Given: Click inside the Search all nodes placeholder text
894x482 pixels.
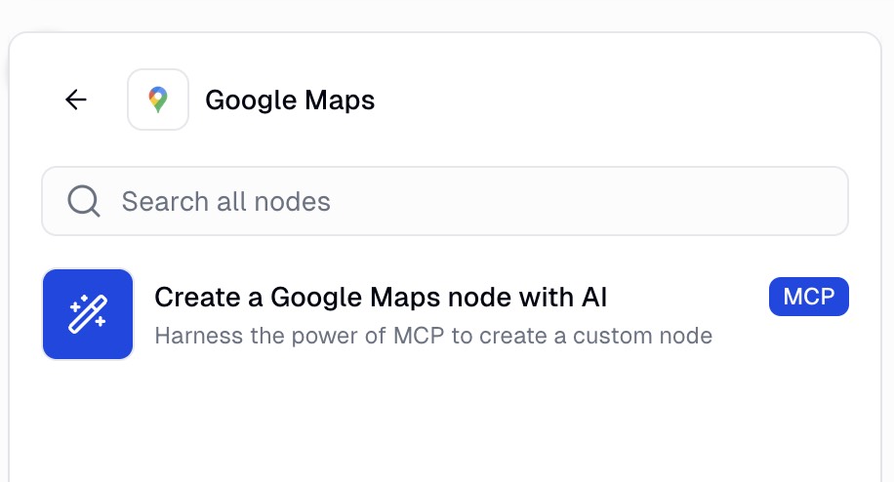Looking at the screenshot, I should pos(225,202).
